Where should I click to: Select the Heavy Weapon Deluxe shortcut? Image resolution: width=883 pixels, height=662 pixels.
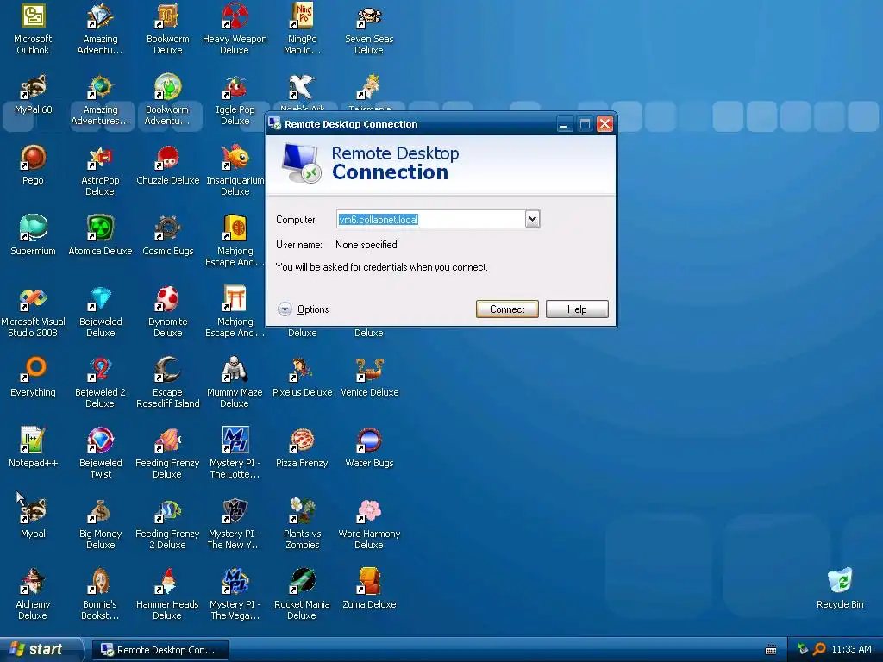[x=235, y=16]
